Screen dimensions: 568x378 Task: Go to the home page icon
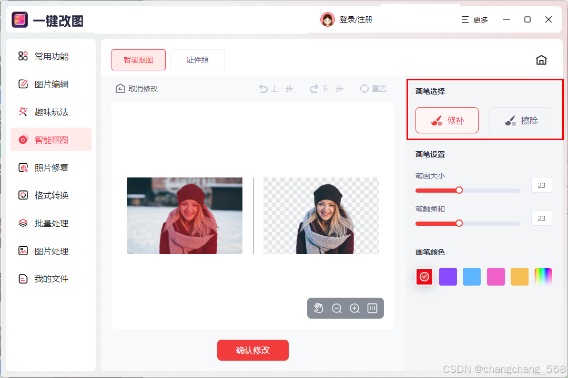pyautogui.click(x=541, y=60)
